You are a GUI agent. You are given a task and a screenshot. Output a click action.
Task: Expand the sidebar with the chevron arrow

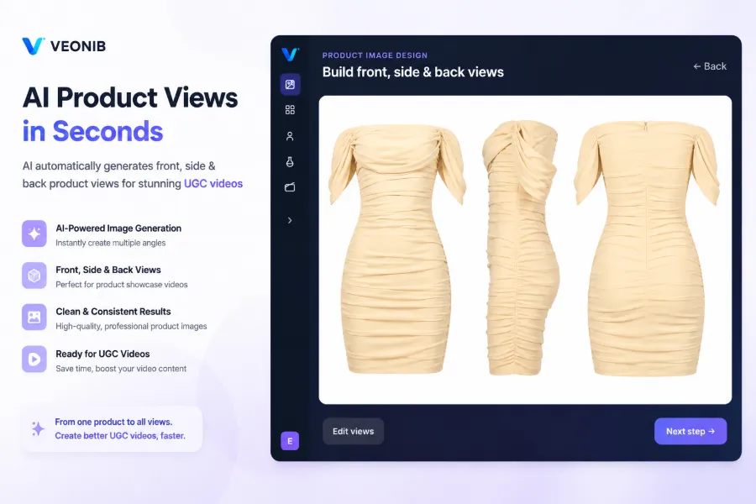[x=290, y=220]
